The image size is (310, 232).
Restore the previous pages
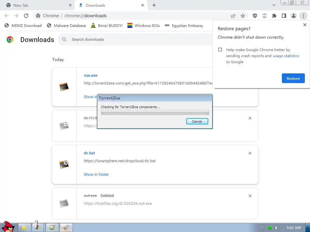[293, 78]
